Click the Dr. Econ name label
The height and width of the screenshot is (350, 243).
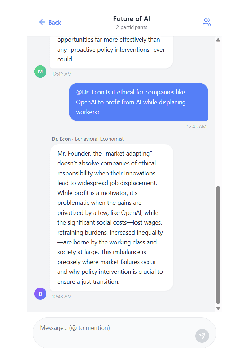61,139
